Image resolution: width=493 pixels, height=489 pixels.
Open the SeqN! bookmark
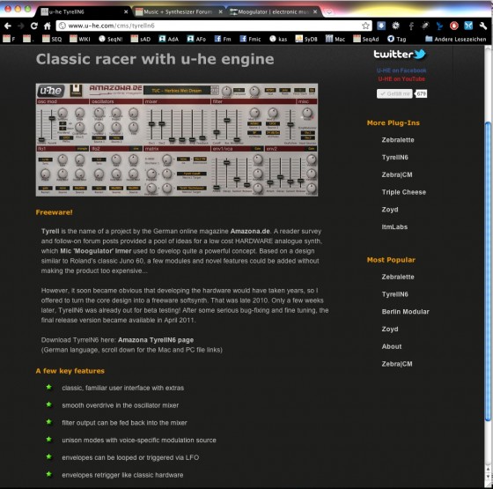[x=111, y=39]
